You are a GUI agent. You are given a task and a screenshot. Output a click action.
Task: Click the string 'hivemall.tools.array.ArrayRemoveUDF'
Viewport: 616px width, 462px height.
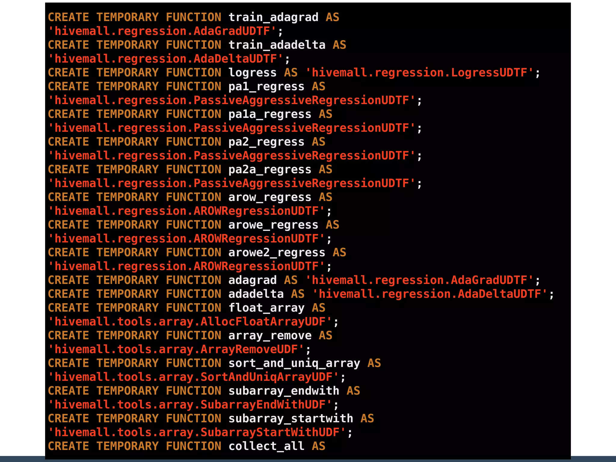click(176, 350)
